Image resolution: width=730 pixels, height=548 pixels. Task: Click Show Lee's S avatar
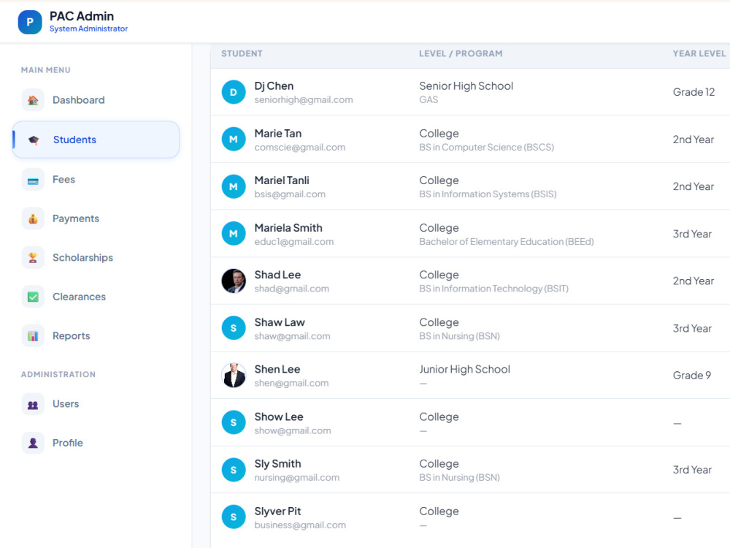point(234,422)
